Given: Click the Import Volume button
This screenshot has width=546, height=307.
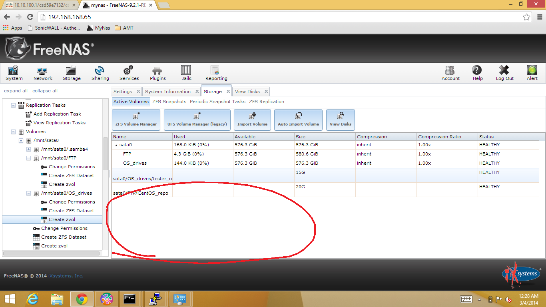Looking at the screenshot, I should tap(252, 120).
